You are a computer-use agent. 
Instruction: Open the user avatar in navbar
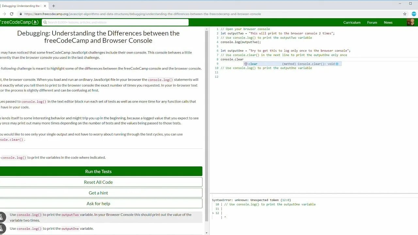tap(410, 22)
